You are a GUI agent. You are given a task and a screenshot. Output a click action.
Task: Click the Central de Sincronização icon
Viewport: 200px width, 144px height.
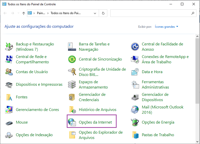tap(72, 59)
